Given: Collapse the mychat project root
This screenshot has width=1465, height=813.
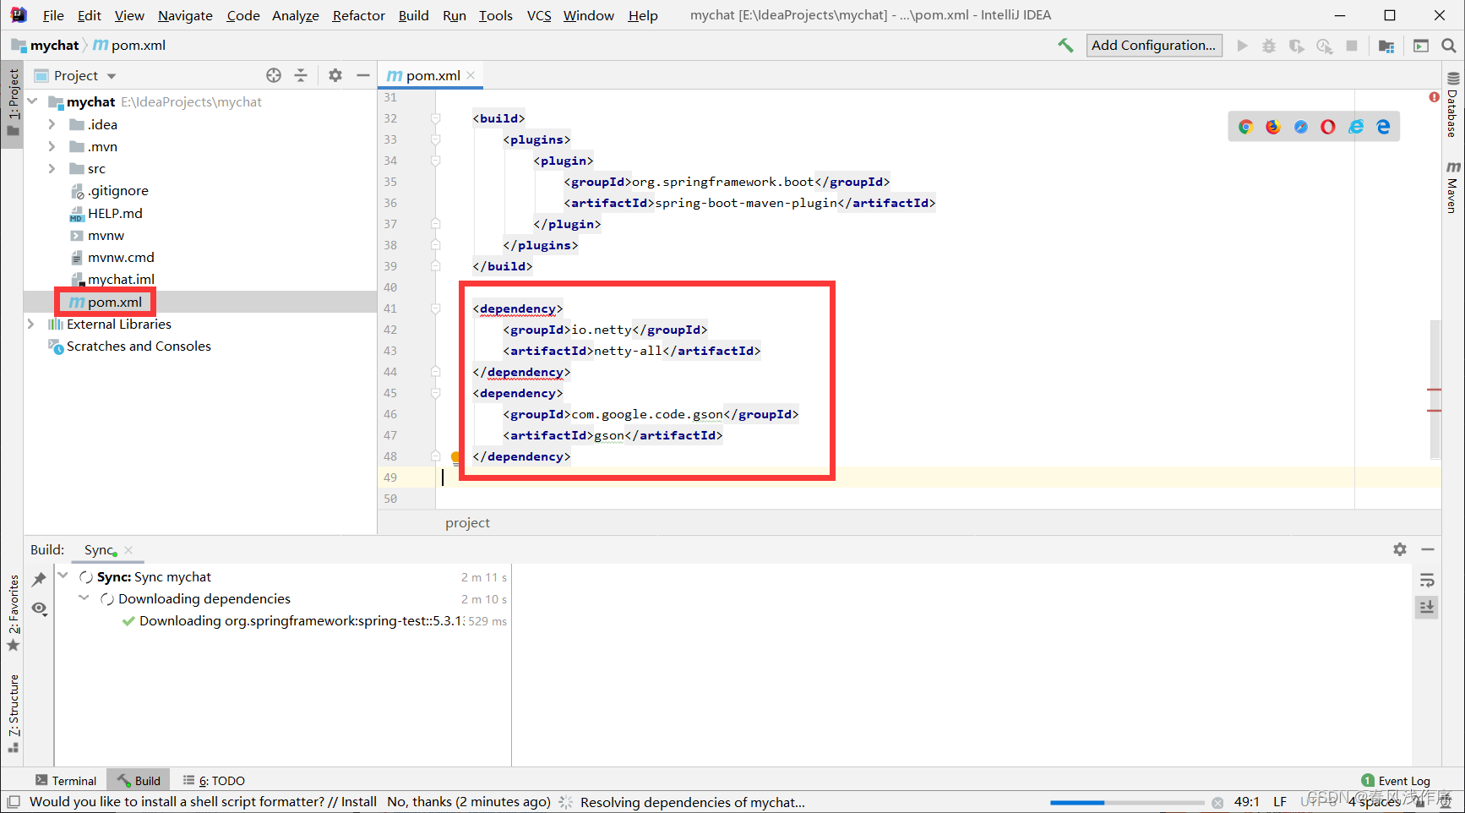Looking at the screenshot, I should pos(32,101).
